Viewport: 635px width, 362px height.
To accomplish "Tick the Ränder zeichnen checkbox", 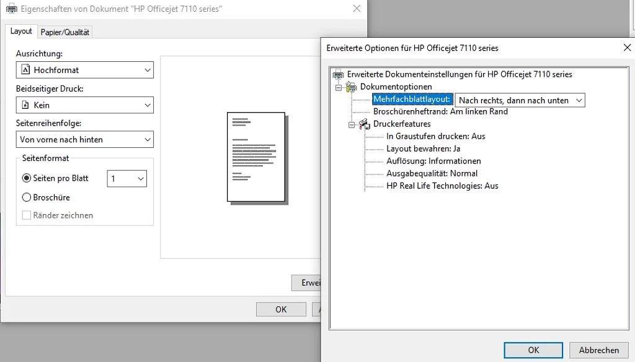I will coord(26,215).
